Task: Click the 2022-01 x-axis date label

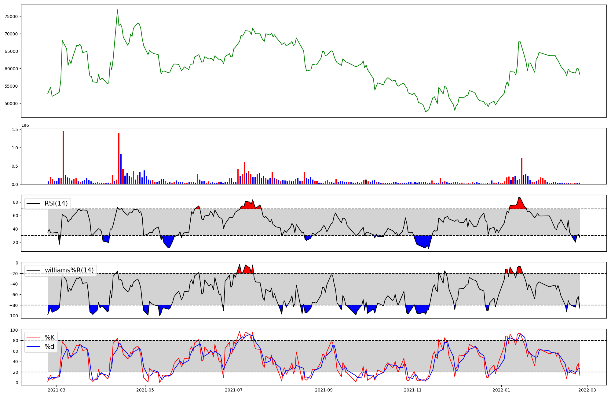Action: pos(501,390)
